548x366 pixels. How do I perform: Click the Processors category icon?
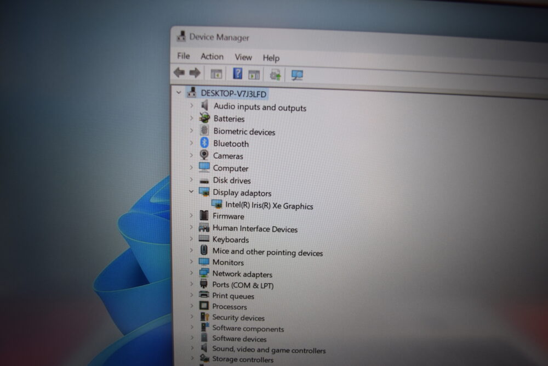click(204, 306)
